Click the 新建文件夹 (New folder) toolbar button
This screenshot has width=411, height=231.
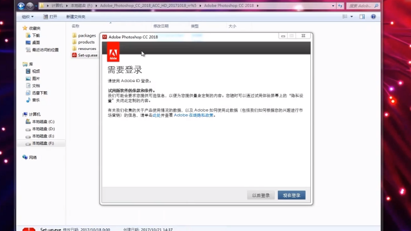coord(76,17)
